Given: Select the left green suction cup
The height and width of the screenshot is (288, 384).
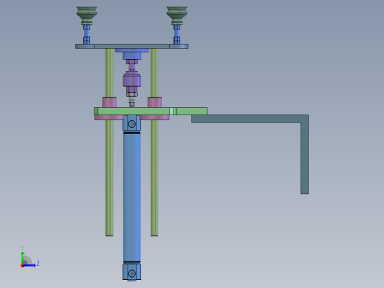Looking at the screenshot, I should [86, 16].
